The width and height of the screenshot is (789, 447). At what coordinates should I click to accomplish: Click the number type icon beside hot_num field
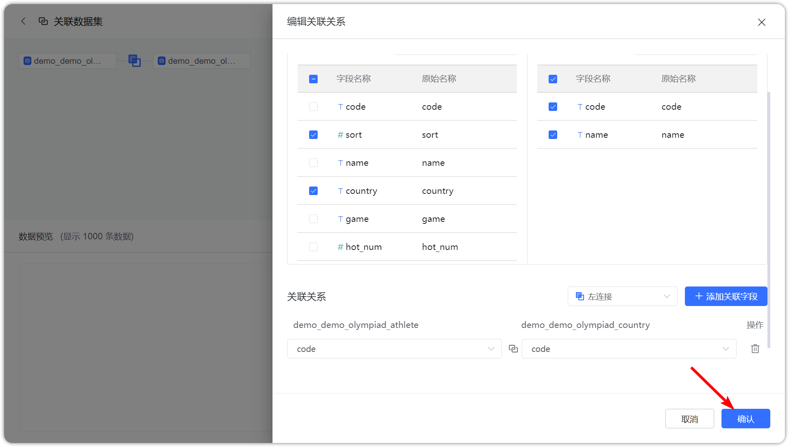tap(340, 247)
